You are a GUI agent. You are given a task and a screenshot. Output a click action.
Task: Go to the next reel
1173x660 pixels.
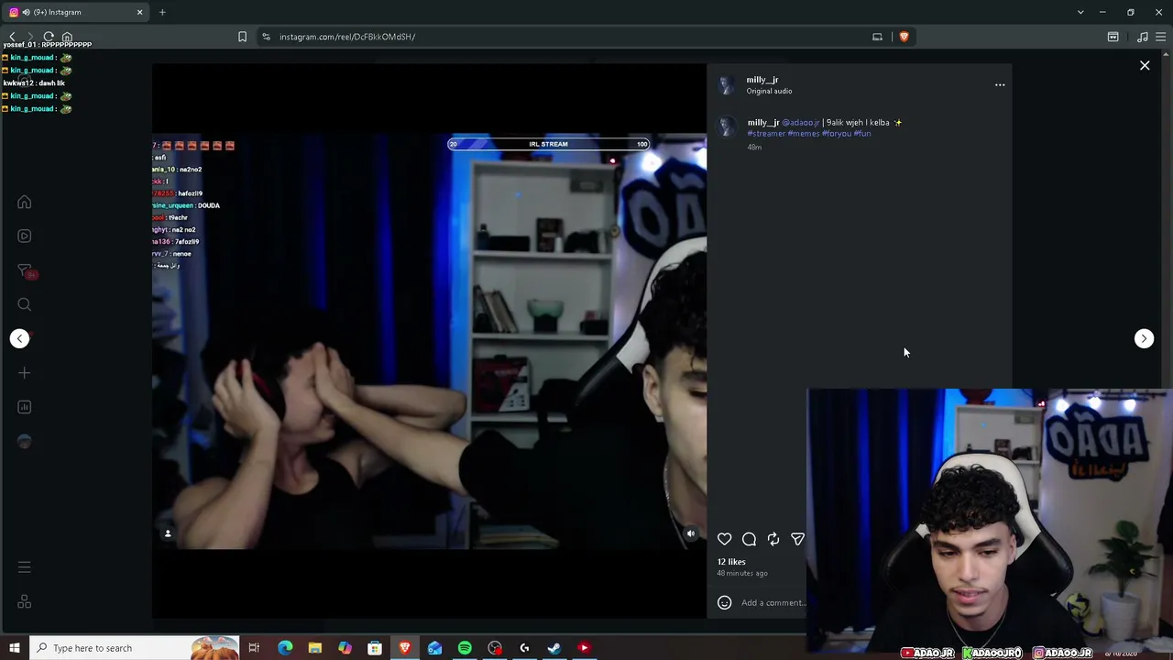[1144, 338]
